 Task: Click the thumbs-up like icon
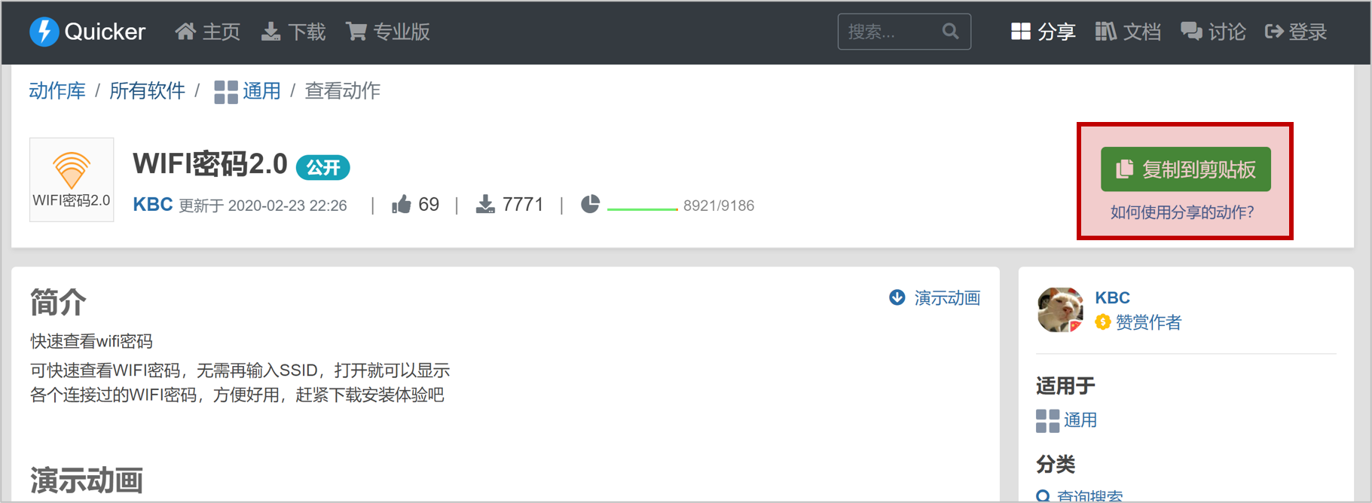coord(402,205)
